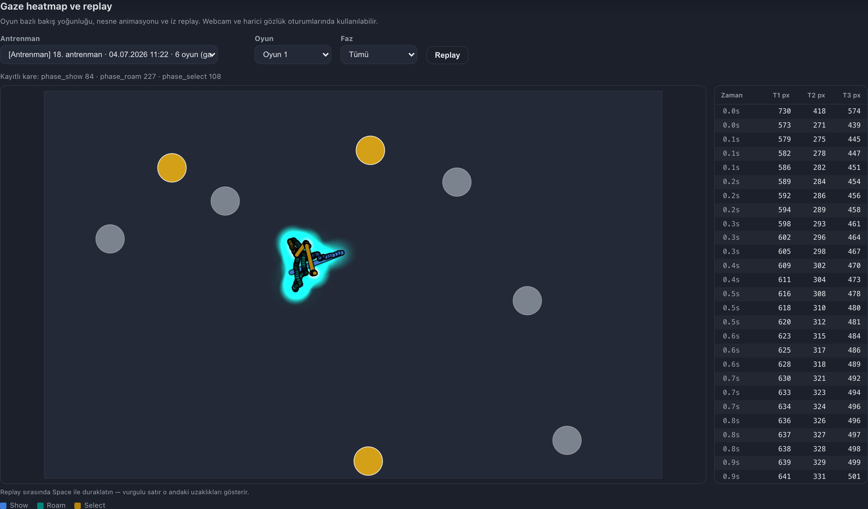Select the T3 cell with value 498
Viewport: 868px width, 509px height.
pos(854,449)
